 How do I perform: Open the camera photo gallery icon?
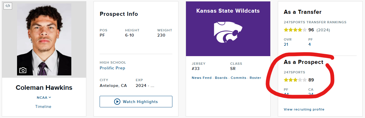(x=23, y=70)
